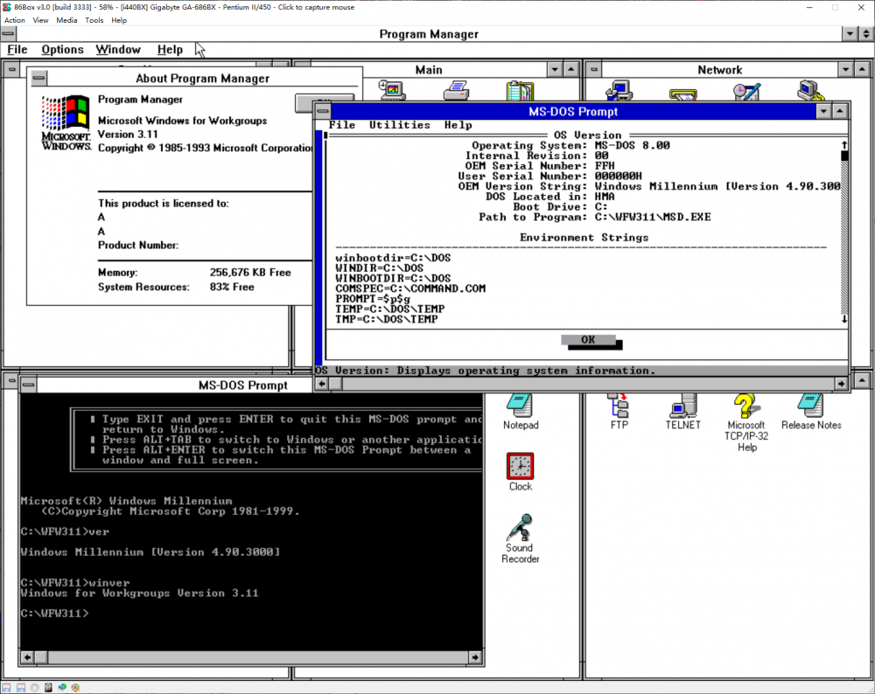Open the Release Notes
Viewport: 875px width, 694px height.
[x=809, y=405]
